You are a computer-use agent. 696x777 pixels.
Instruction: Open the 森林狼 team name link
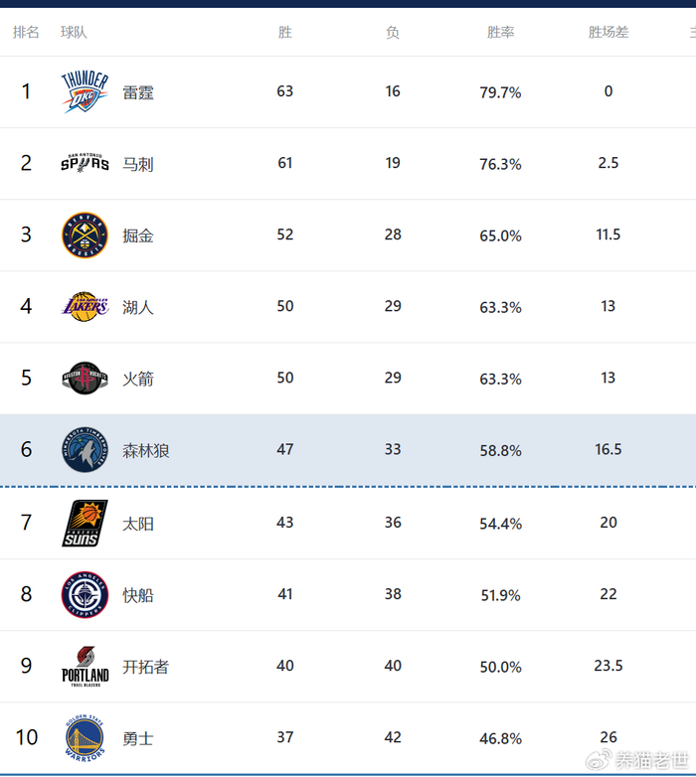[146, 450]
